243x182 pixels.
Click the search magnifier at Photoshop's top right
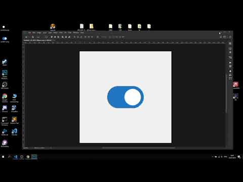click(221, 37)
